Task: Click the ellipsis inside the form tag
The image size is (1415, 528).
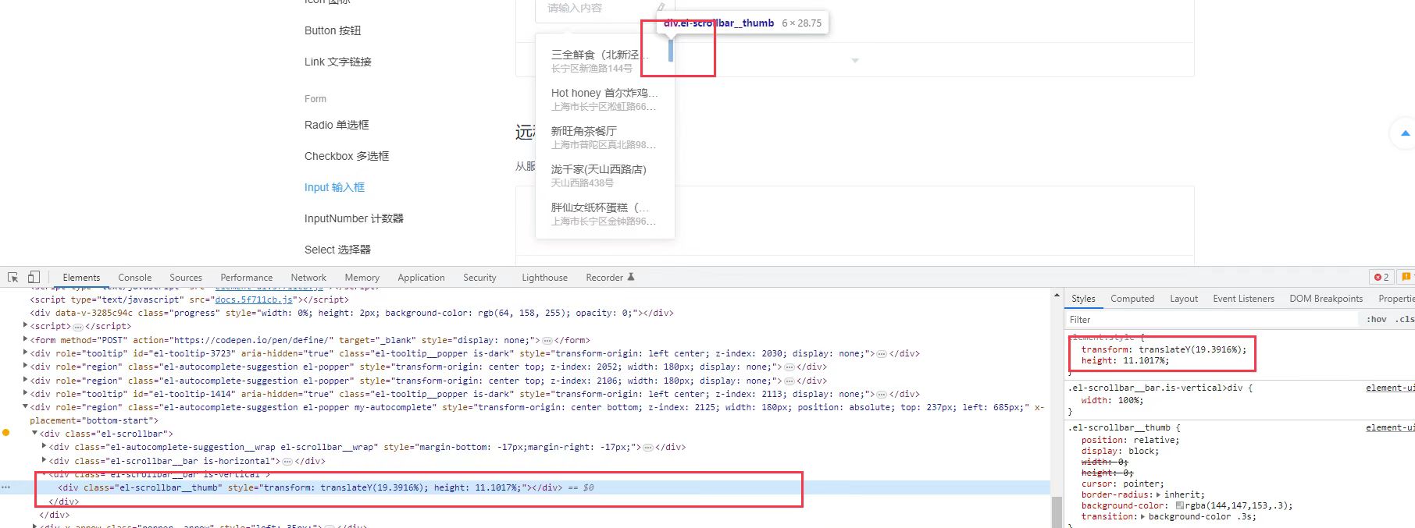Action: [x=547, y=341]
